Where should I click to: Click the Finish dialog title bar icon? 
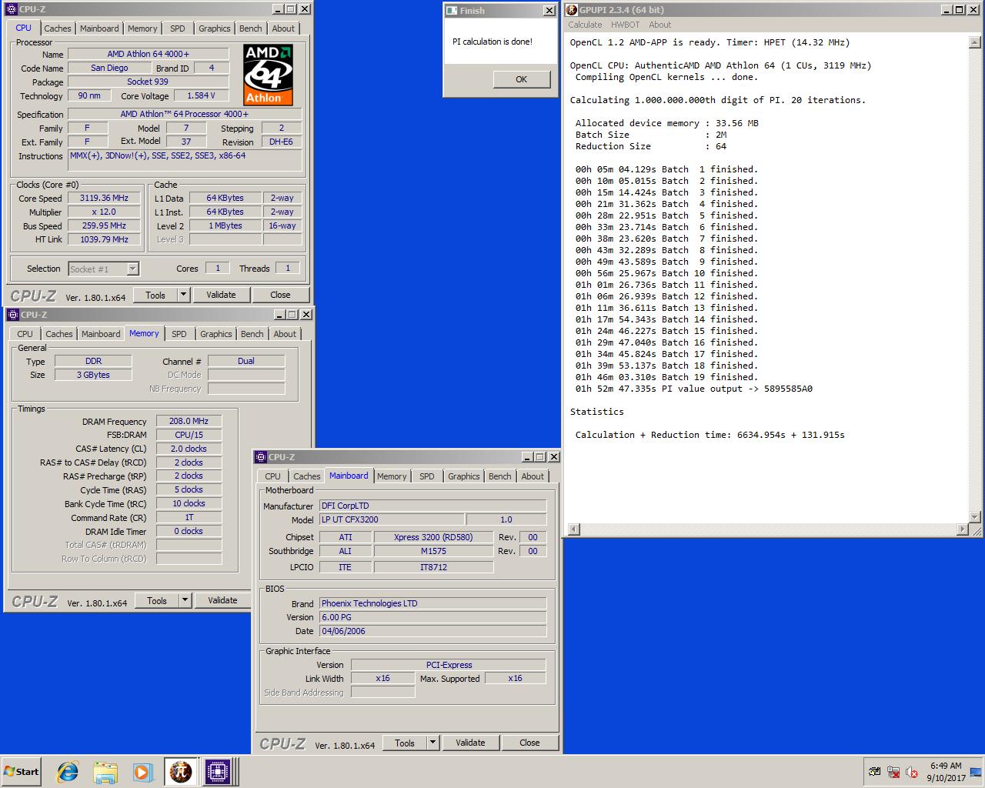(452, 11)
